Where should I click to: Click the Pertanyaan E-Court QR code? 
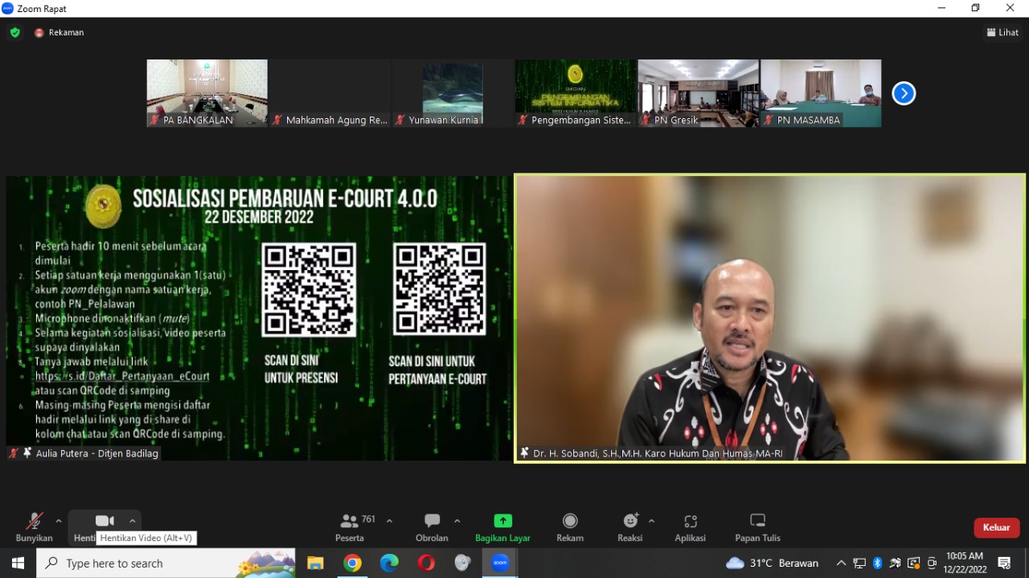[439, 290]
